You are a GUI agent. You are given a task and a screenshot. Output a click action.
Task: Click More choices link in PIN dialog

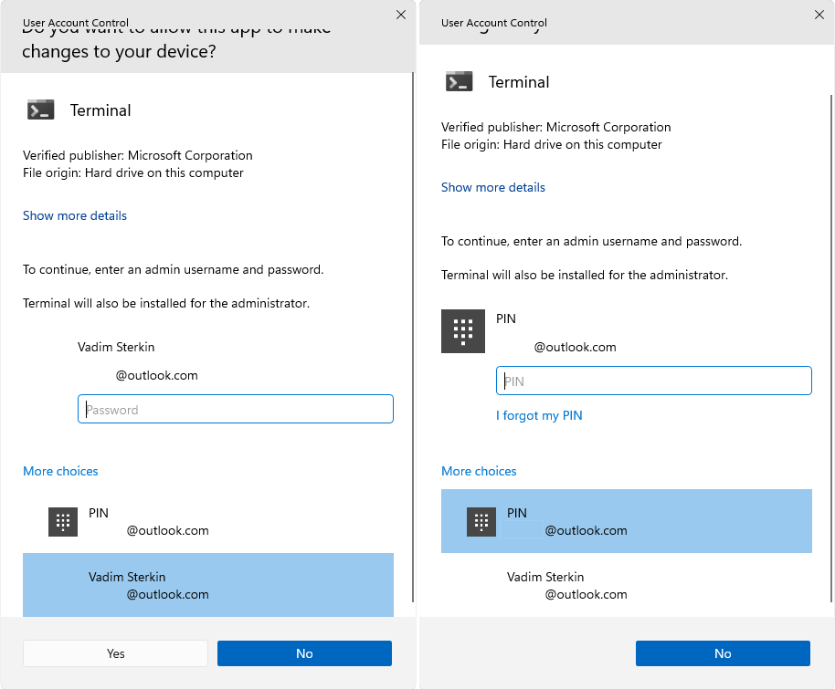[x=479, y=471]
